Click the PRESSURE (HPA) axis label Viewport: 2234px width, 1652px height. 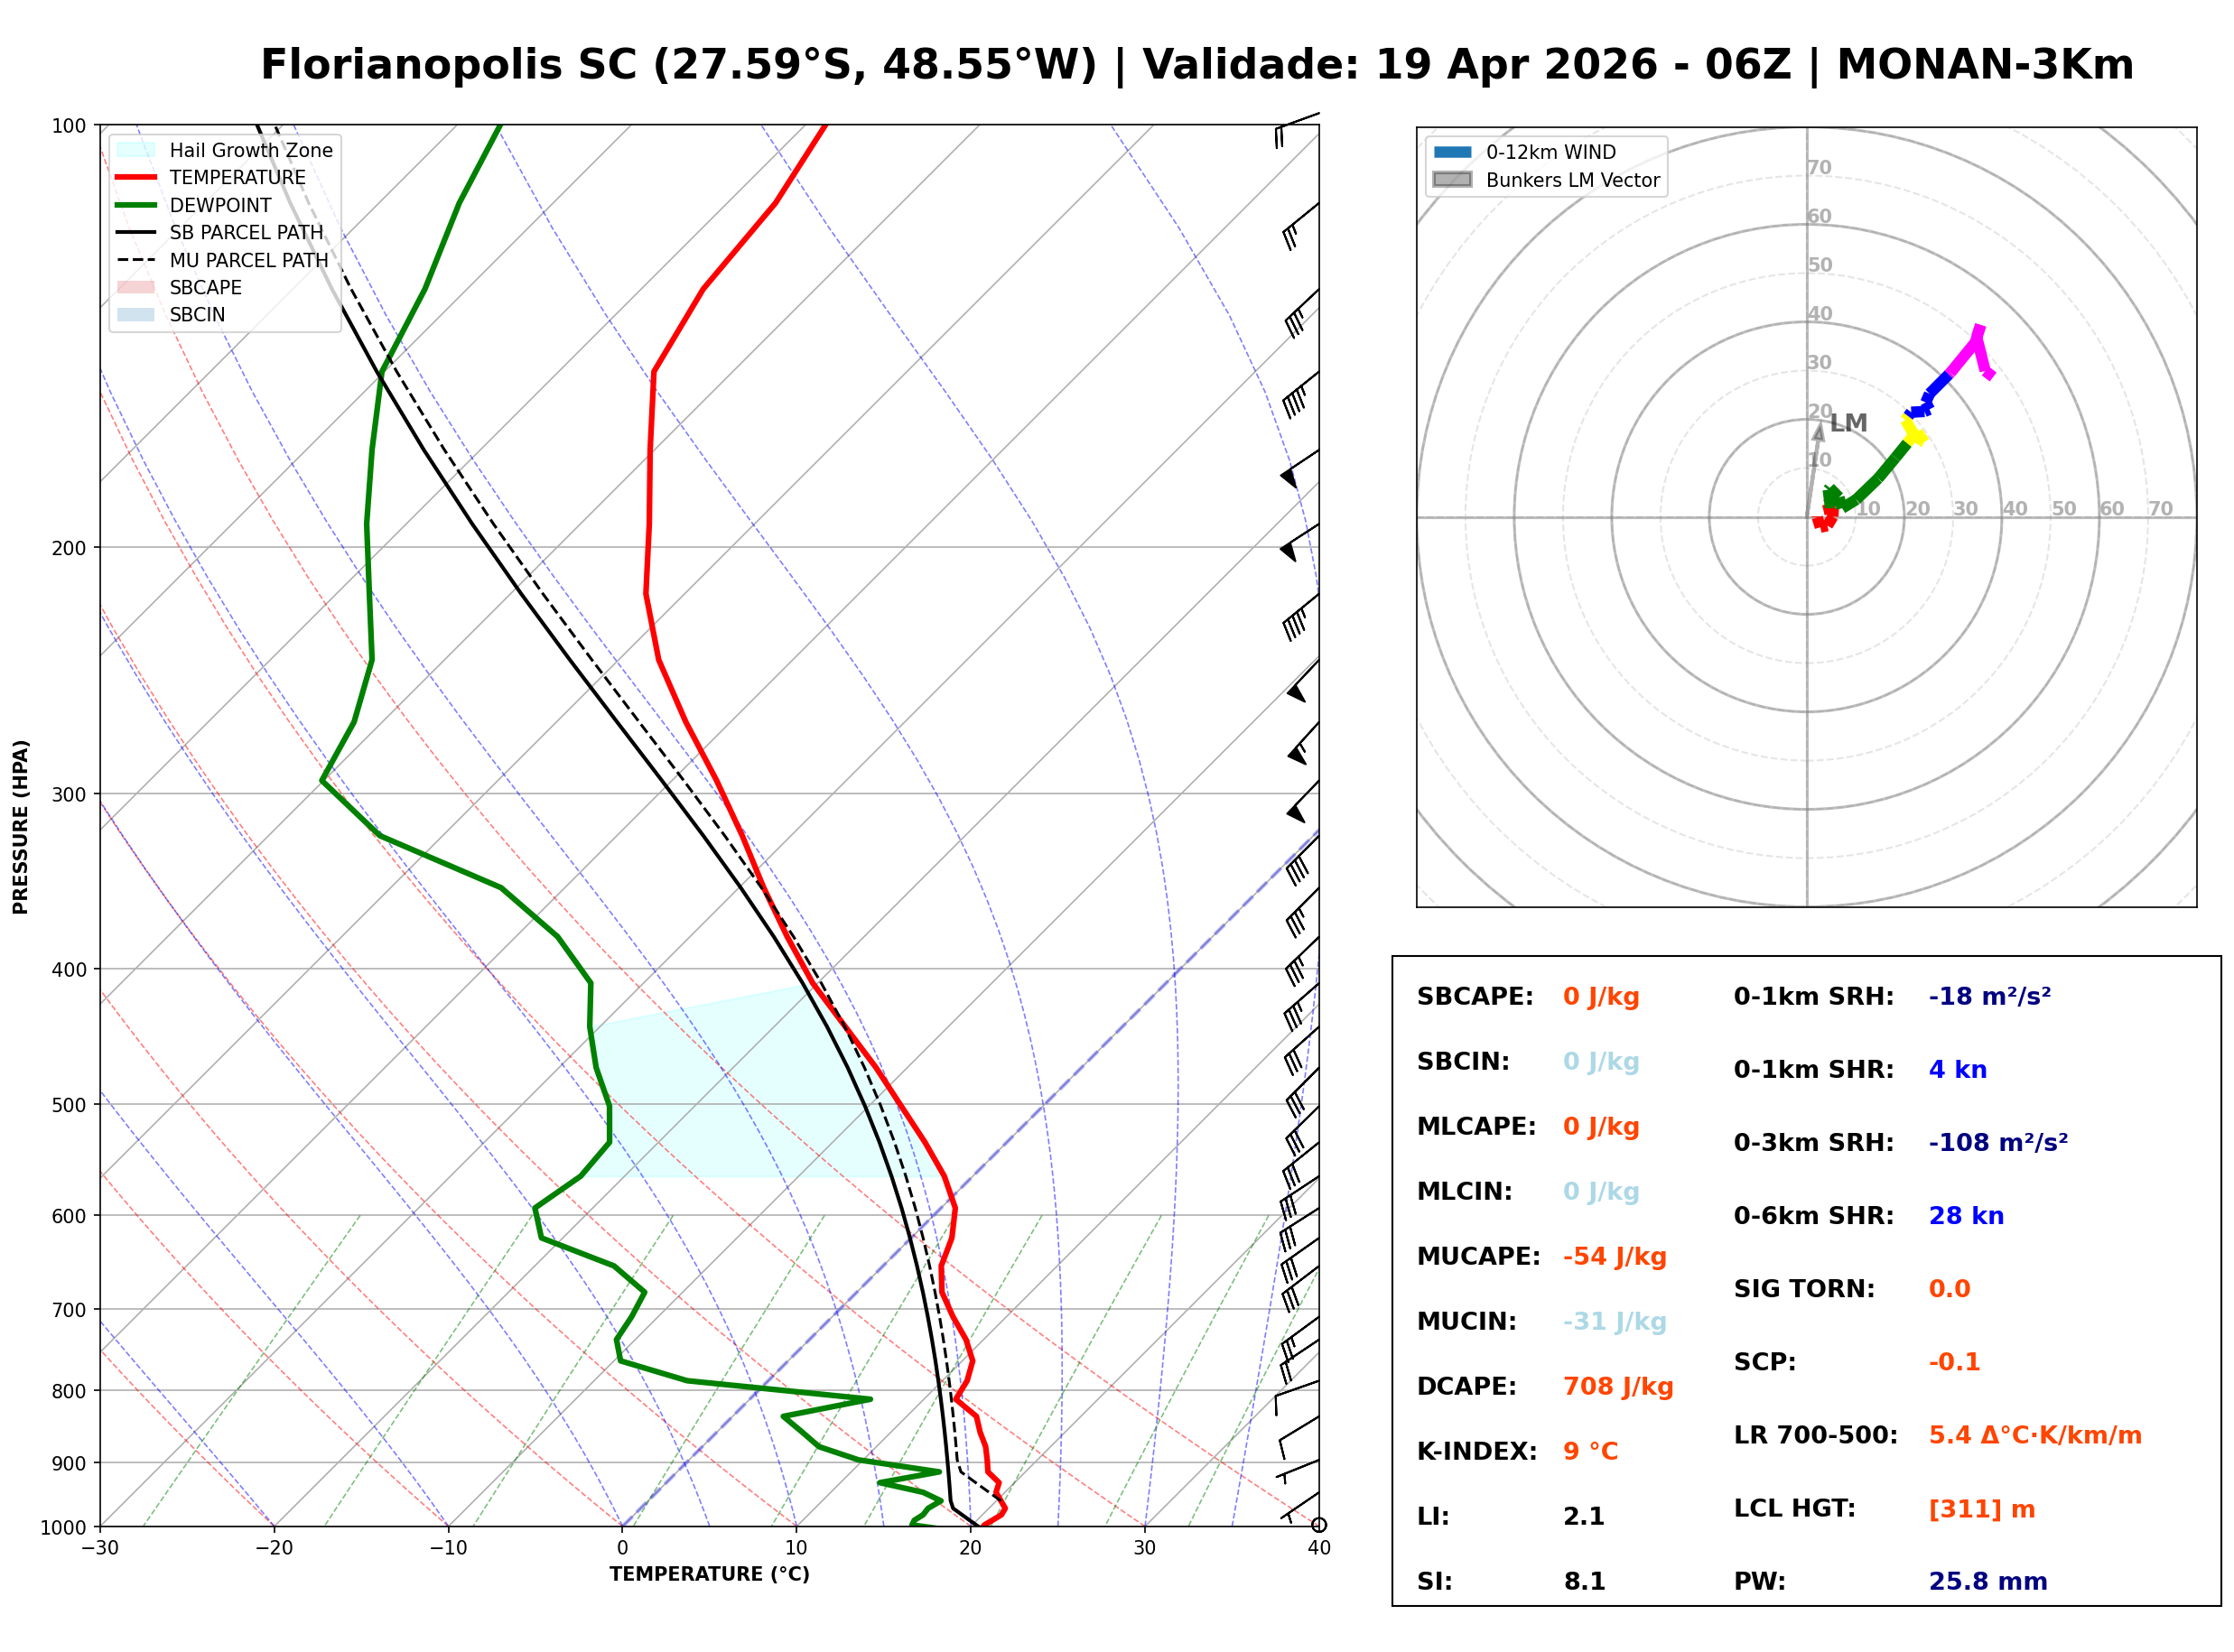(x=21, y=827)
